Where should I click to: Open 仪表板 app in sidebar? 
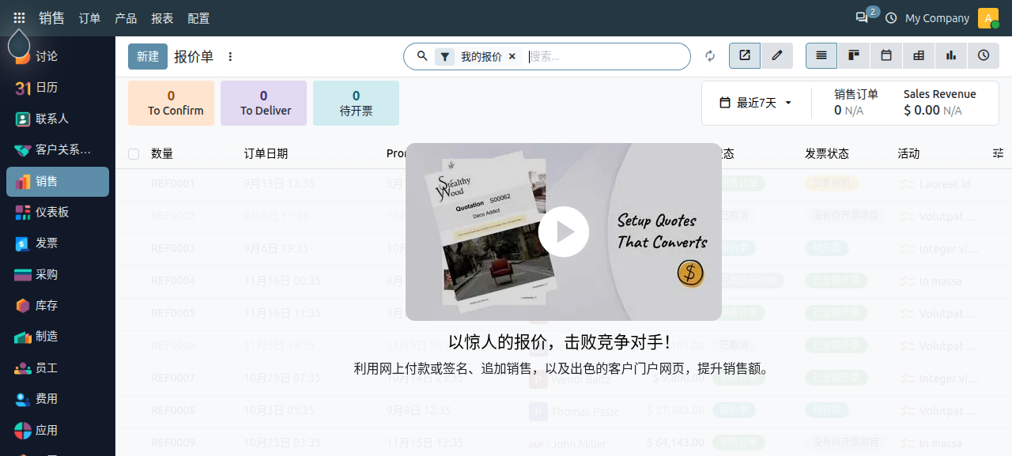pos(58,212)
